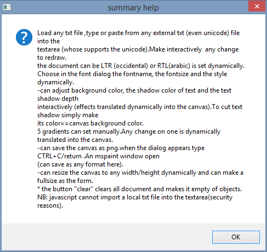Open the window system menu icon

[7, 7]
